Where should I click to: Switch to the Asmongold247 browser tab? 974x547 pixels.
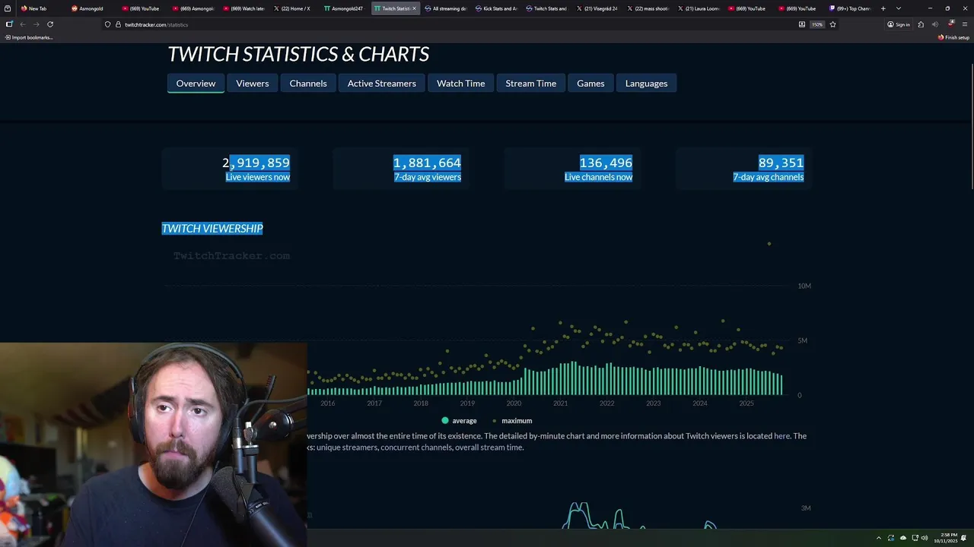344,8
